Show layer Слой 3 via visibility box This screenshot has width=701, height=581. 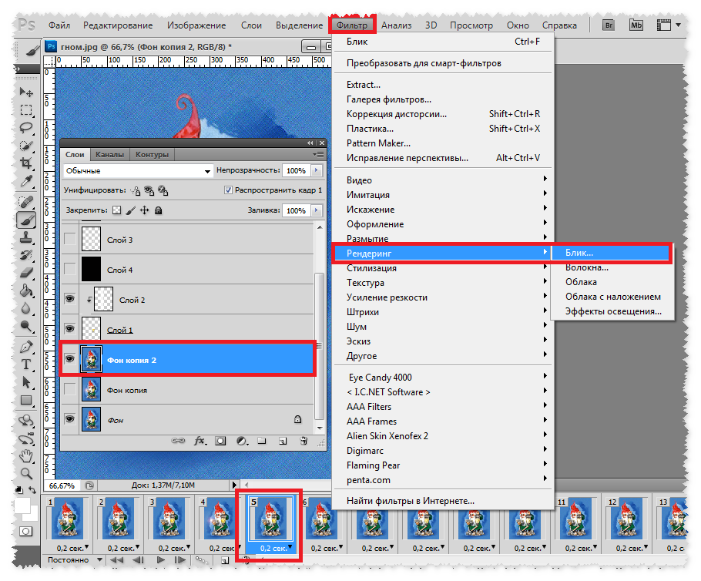click(70, 239)
